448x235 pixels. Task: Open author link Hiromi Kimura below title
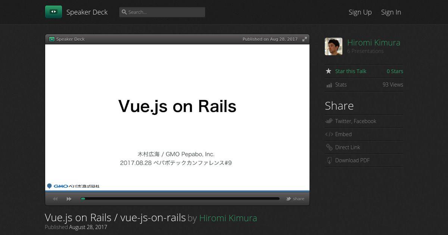[x=228, y=218]
